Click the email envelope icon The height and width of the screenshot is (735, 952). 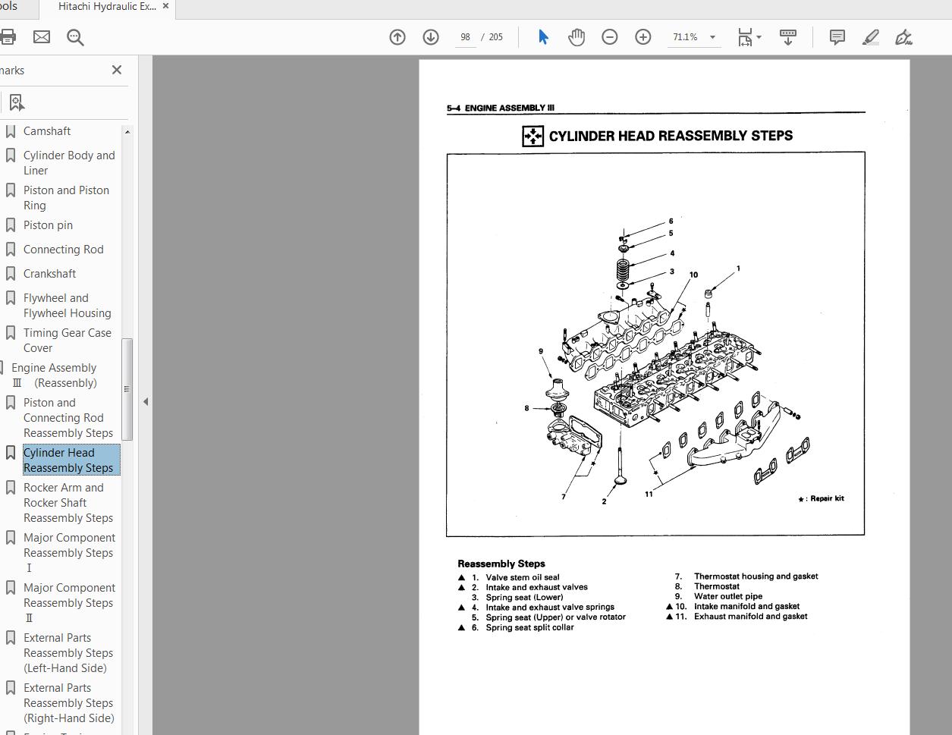click(42, 37)
